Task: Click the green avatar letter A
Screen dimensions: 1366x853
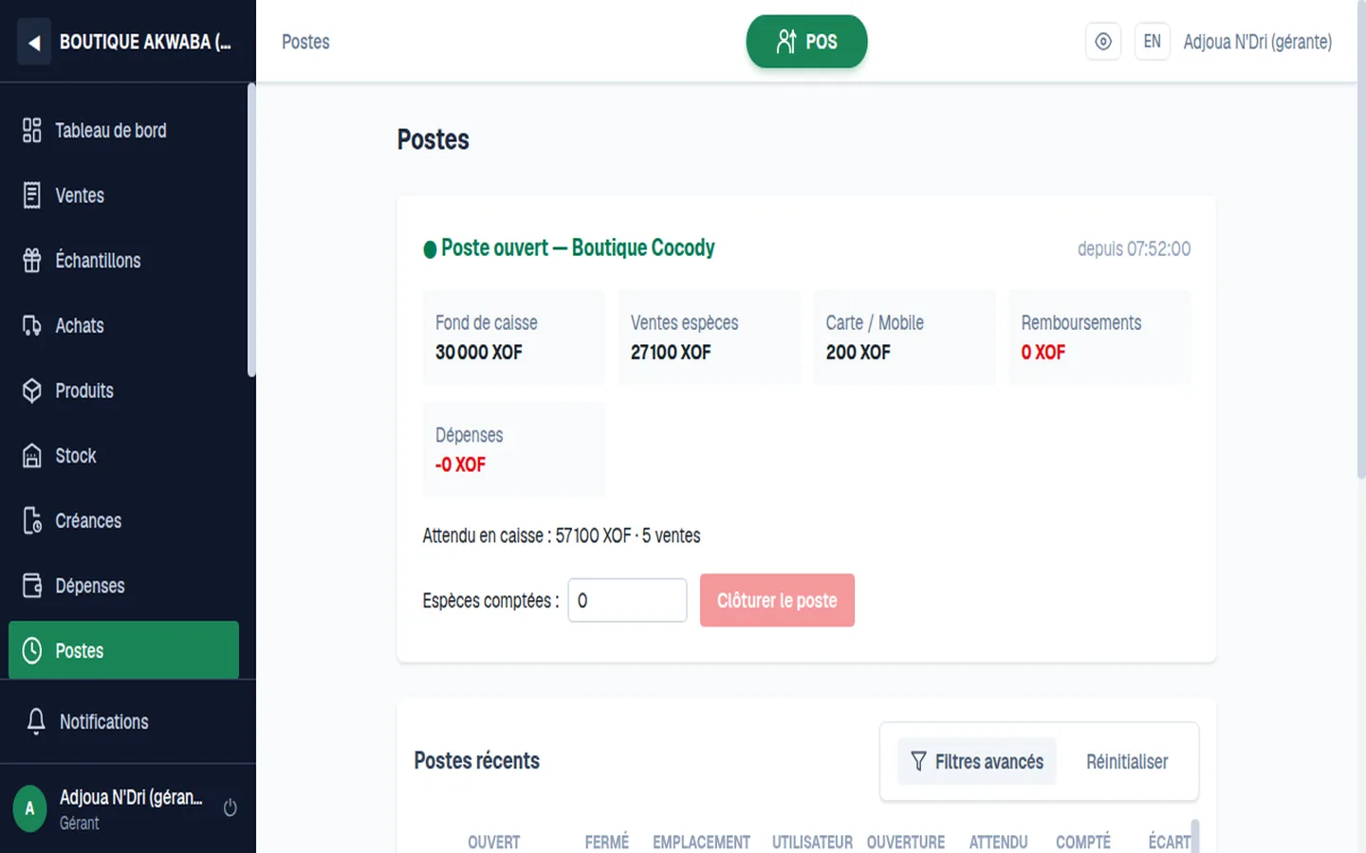Action: point(29,808)
